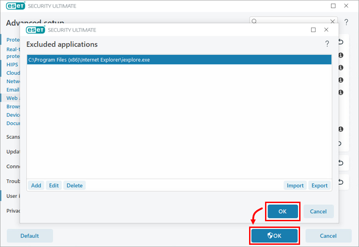Confirm Excluded applications dialog with OK

[282, 211]
